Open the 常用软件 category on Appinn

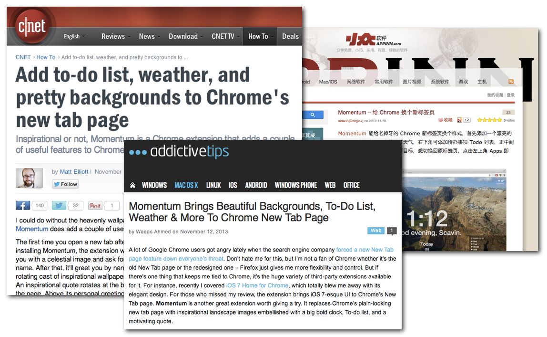[x=384, y=82]
